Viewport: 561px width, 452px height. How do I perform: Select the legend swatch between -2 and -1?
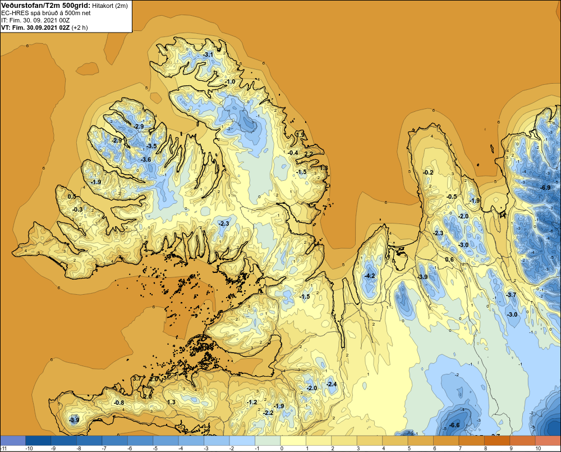[242, 440]
